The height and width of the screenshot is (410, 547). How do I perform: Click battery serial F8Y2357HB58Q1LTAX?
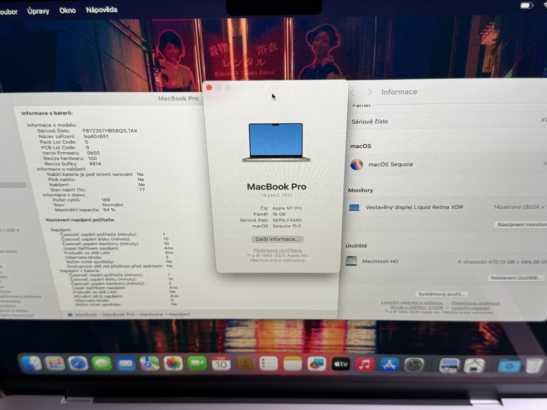[110, 131]
